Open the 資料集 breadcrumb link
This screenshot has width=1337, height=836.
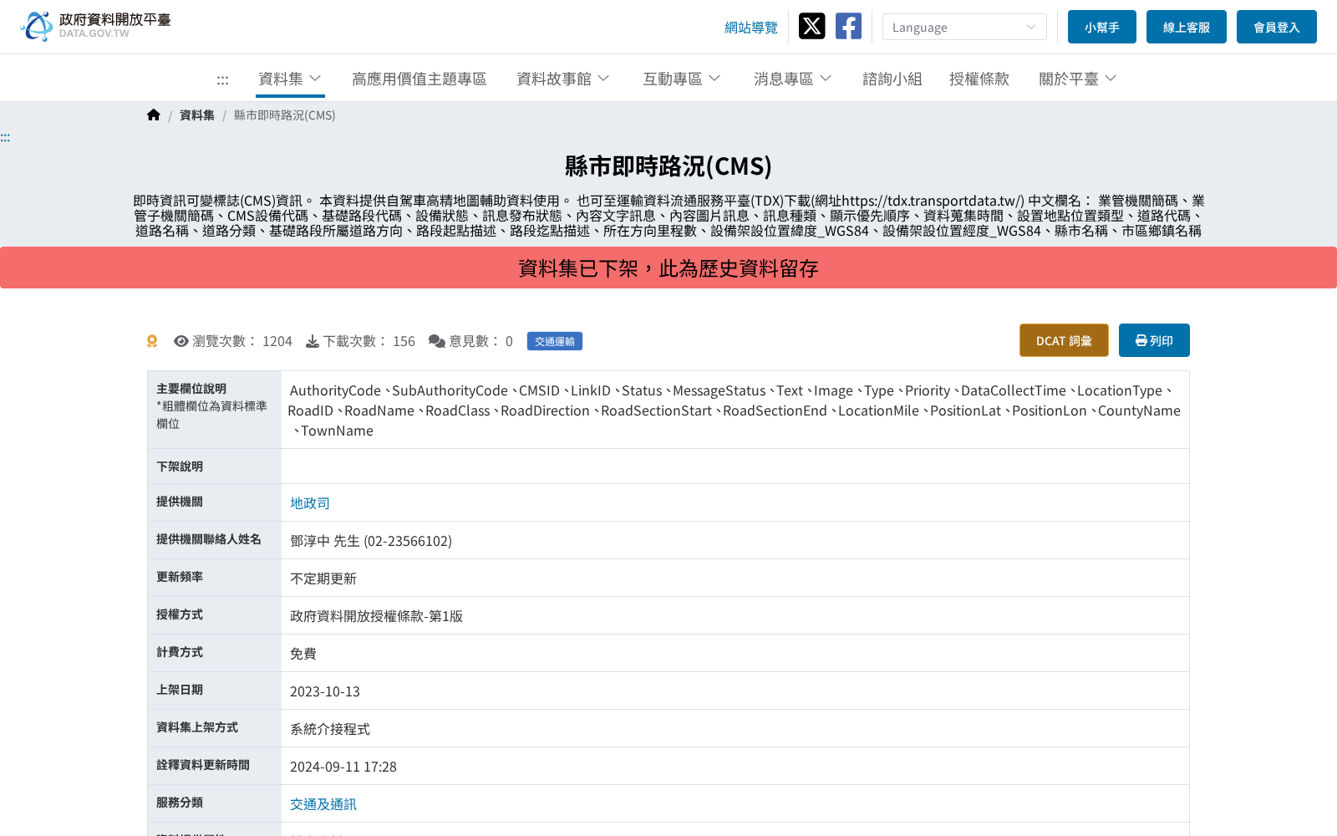(x=197, y=115)
